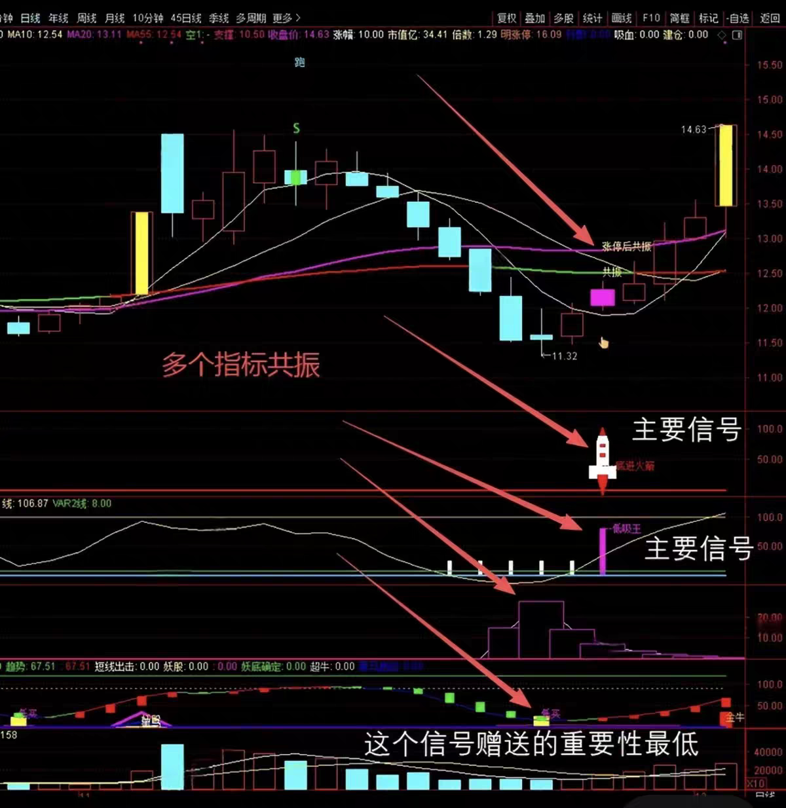The image size is (786, 808).
Task: Switch to the 季线 quarterly tab
Action: tap(219, 18)
